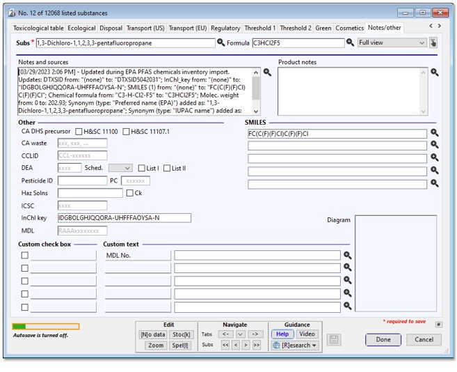The height and width of the screenshot is (372, 457).
Task: Tick the fifth custom check box
Action: coord(25,307)
